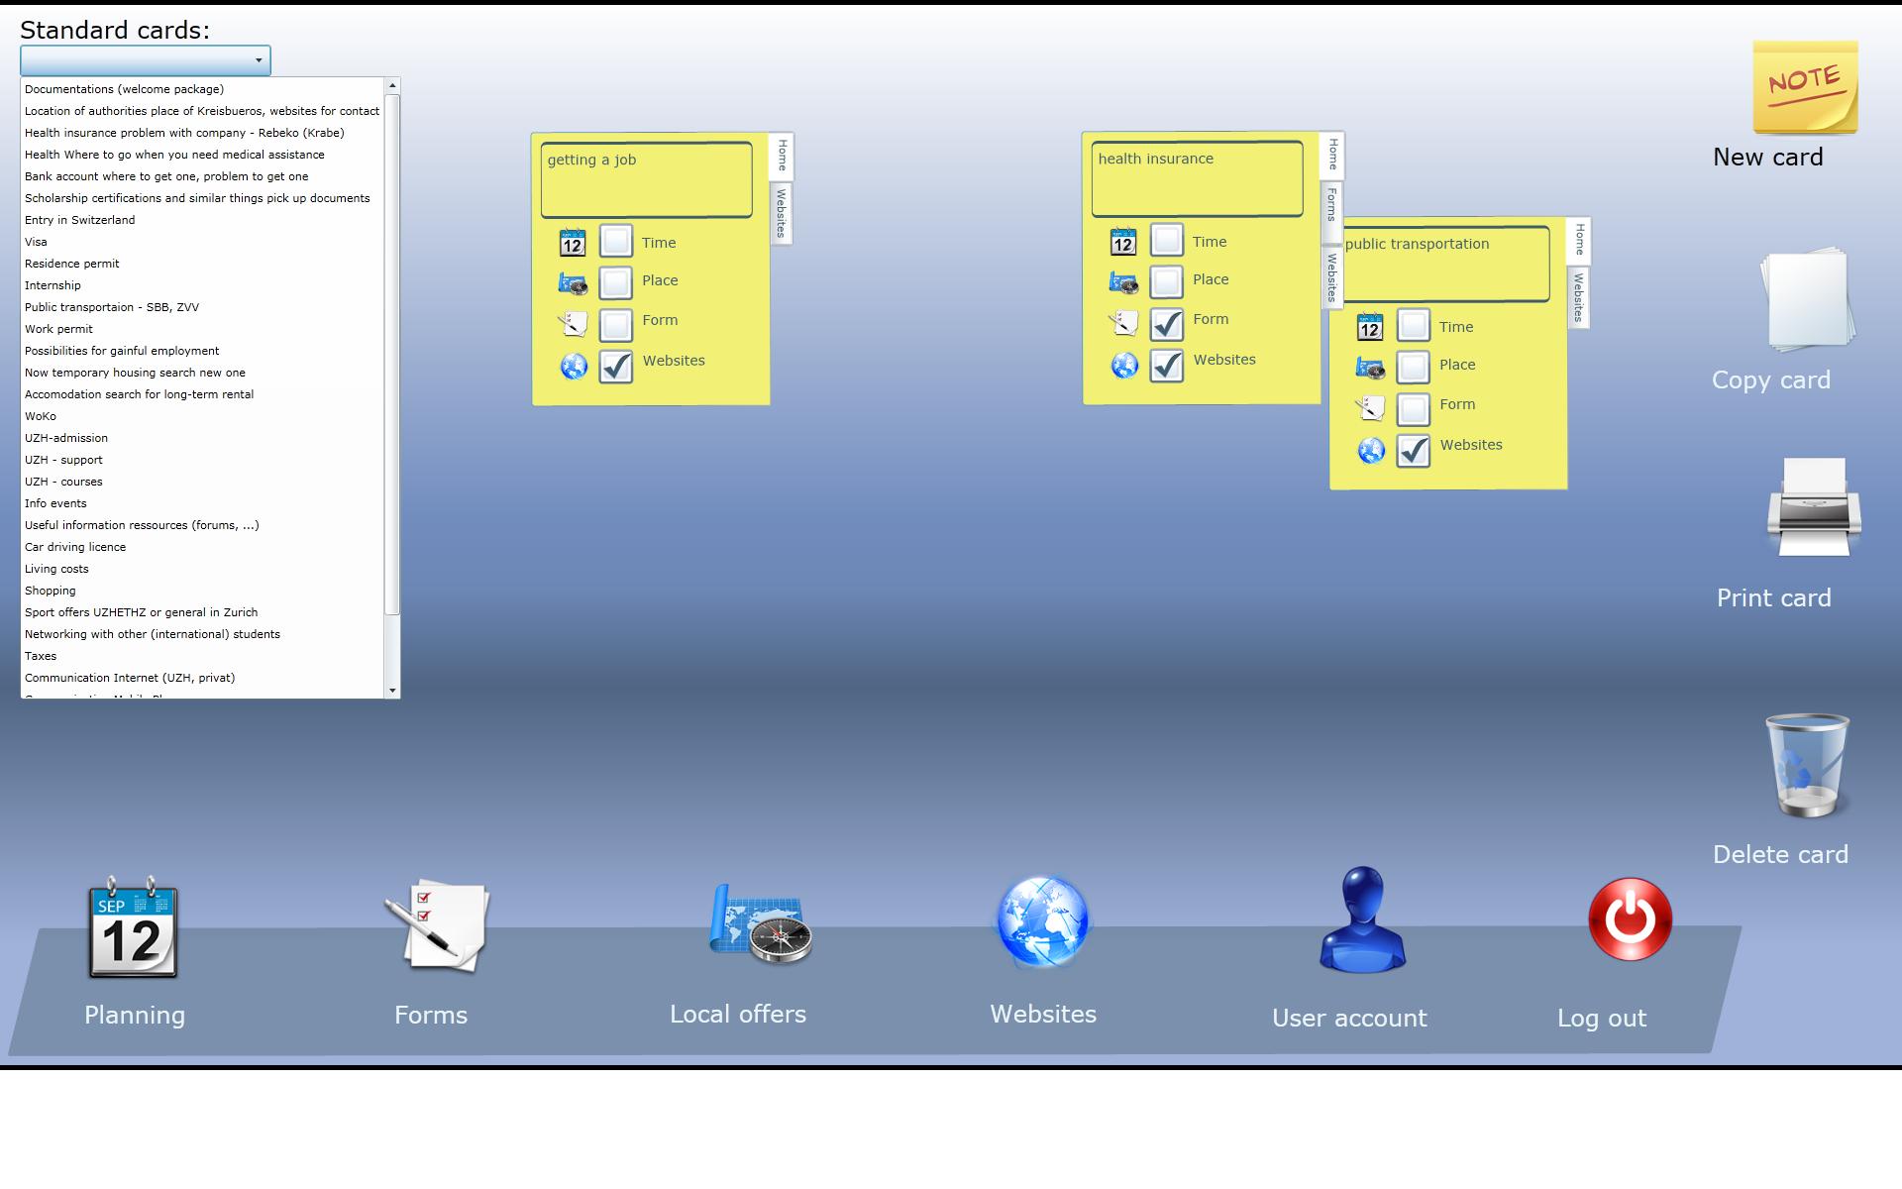Click form pen icon on health insurance card
Viewport: 1902px width, 1189px height.
(x=1123, y=323)
